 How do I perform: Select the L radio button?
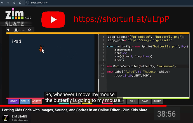click(x=29, y=30)
